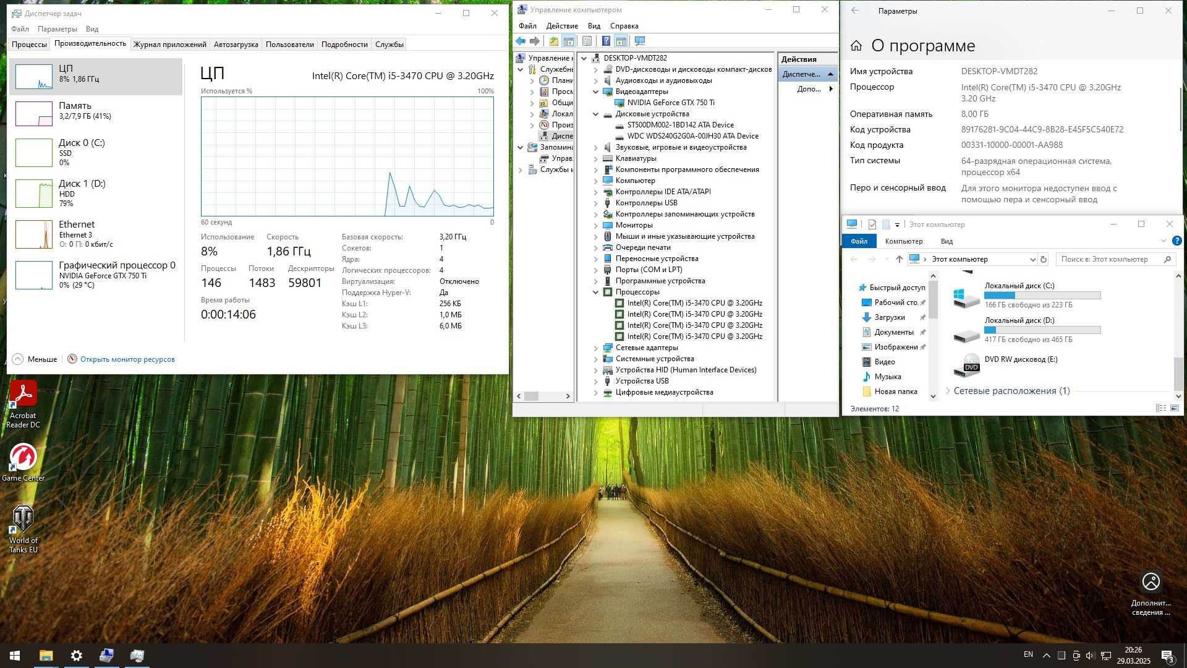Screen dimensions: 1187x668
Task: Click Локальный диск (C:) usage bar in Explorer
Action: click(x=1042, y=295)
